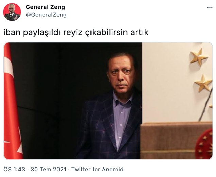216x177 pixels.
Task: Click the red flag in the photo
Action: [x=12, y=101]
